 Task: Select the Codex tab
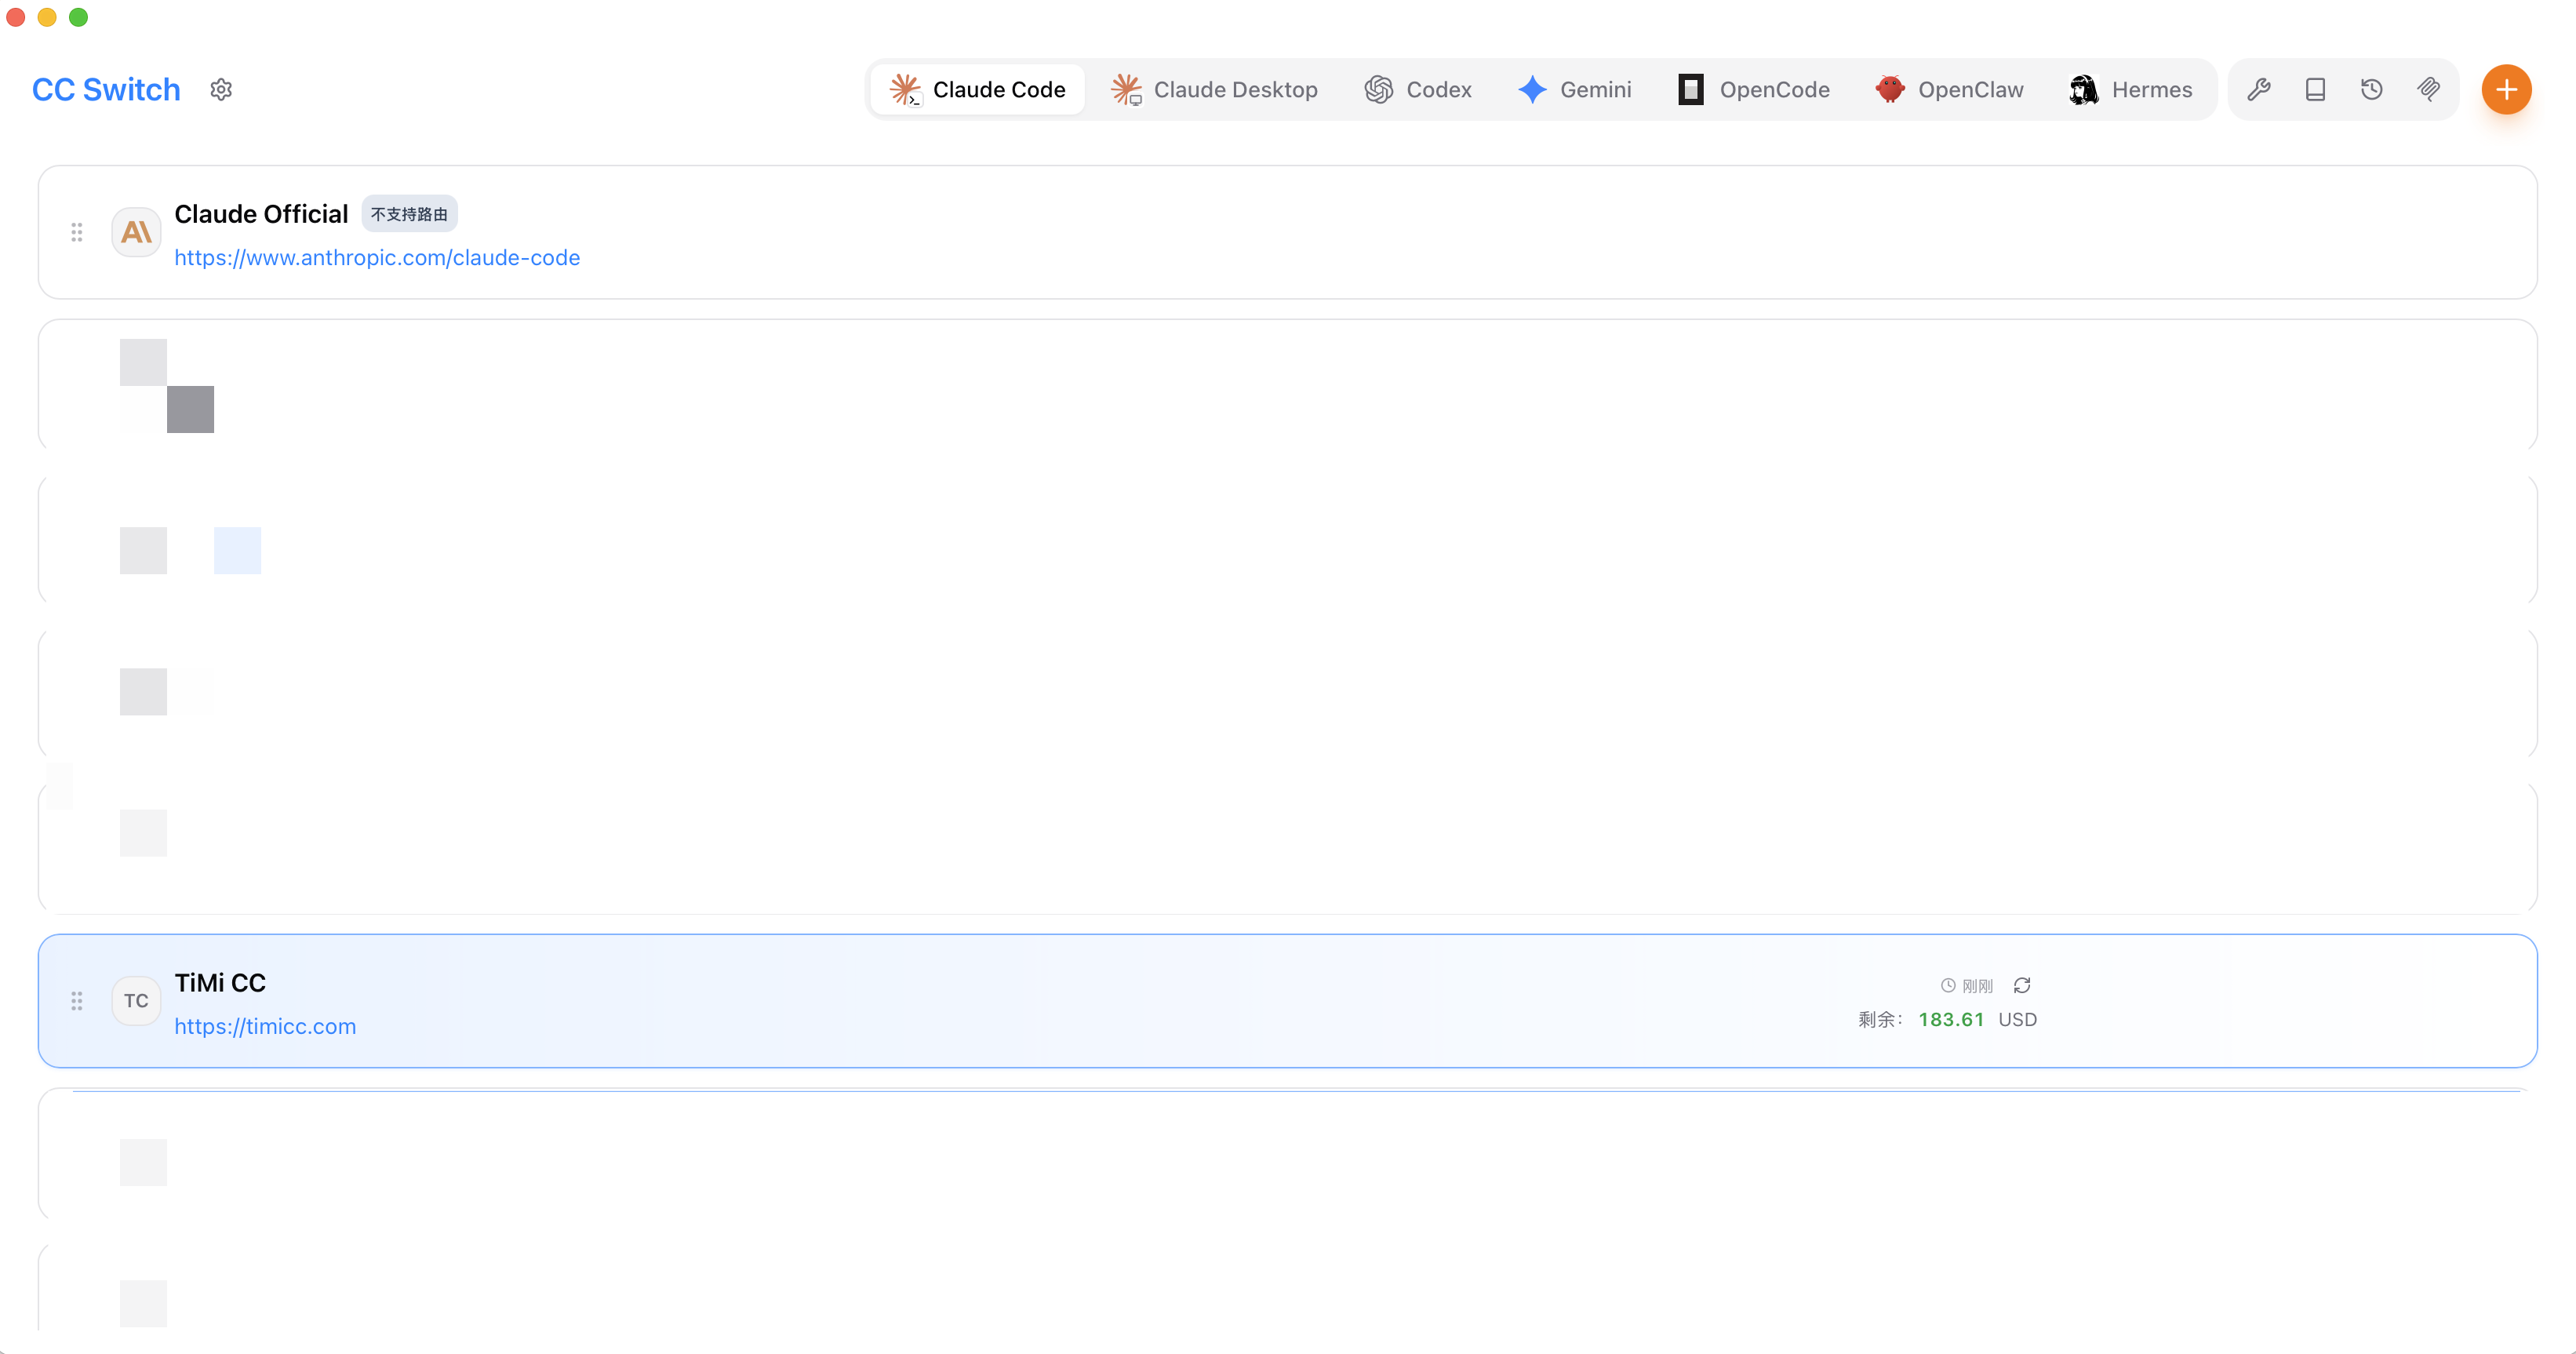click(1418, 90)
